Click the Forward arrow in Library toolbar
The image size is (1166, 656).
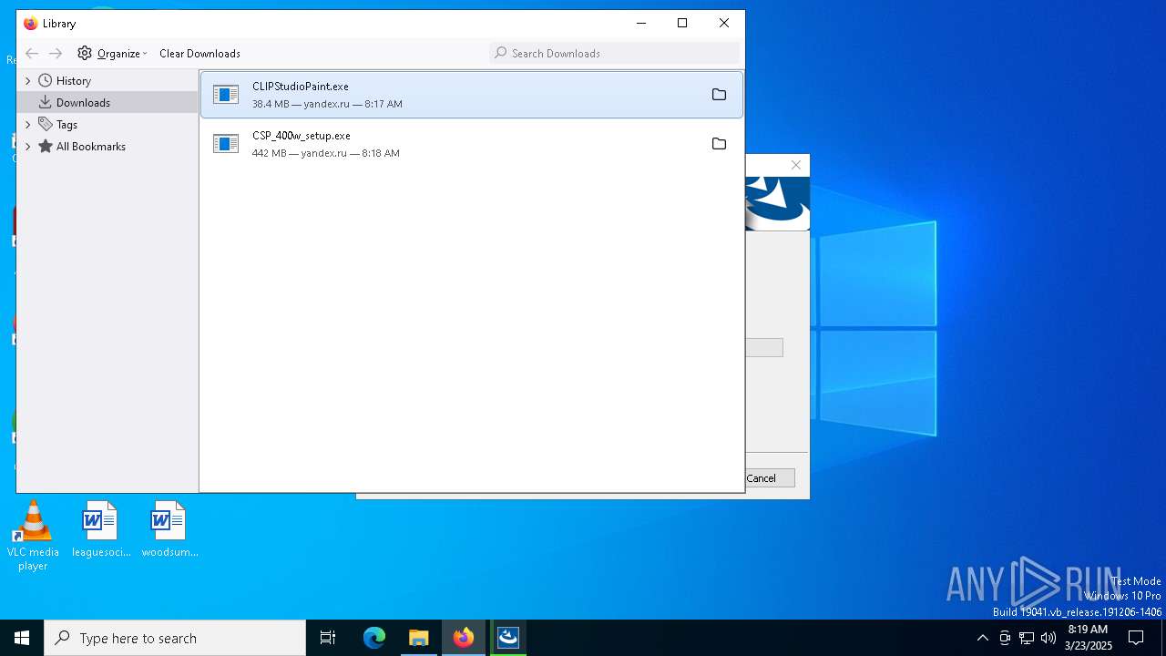(56, 54)
